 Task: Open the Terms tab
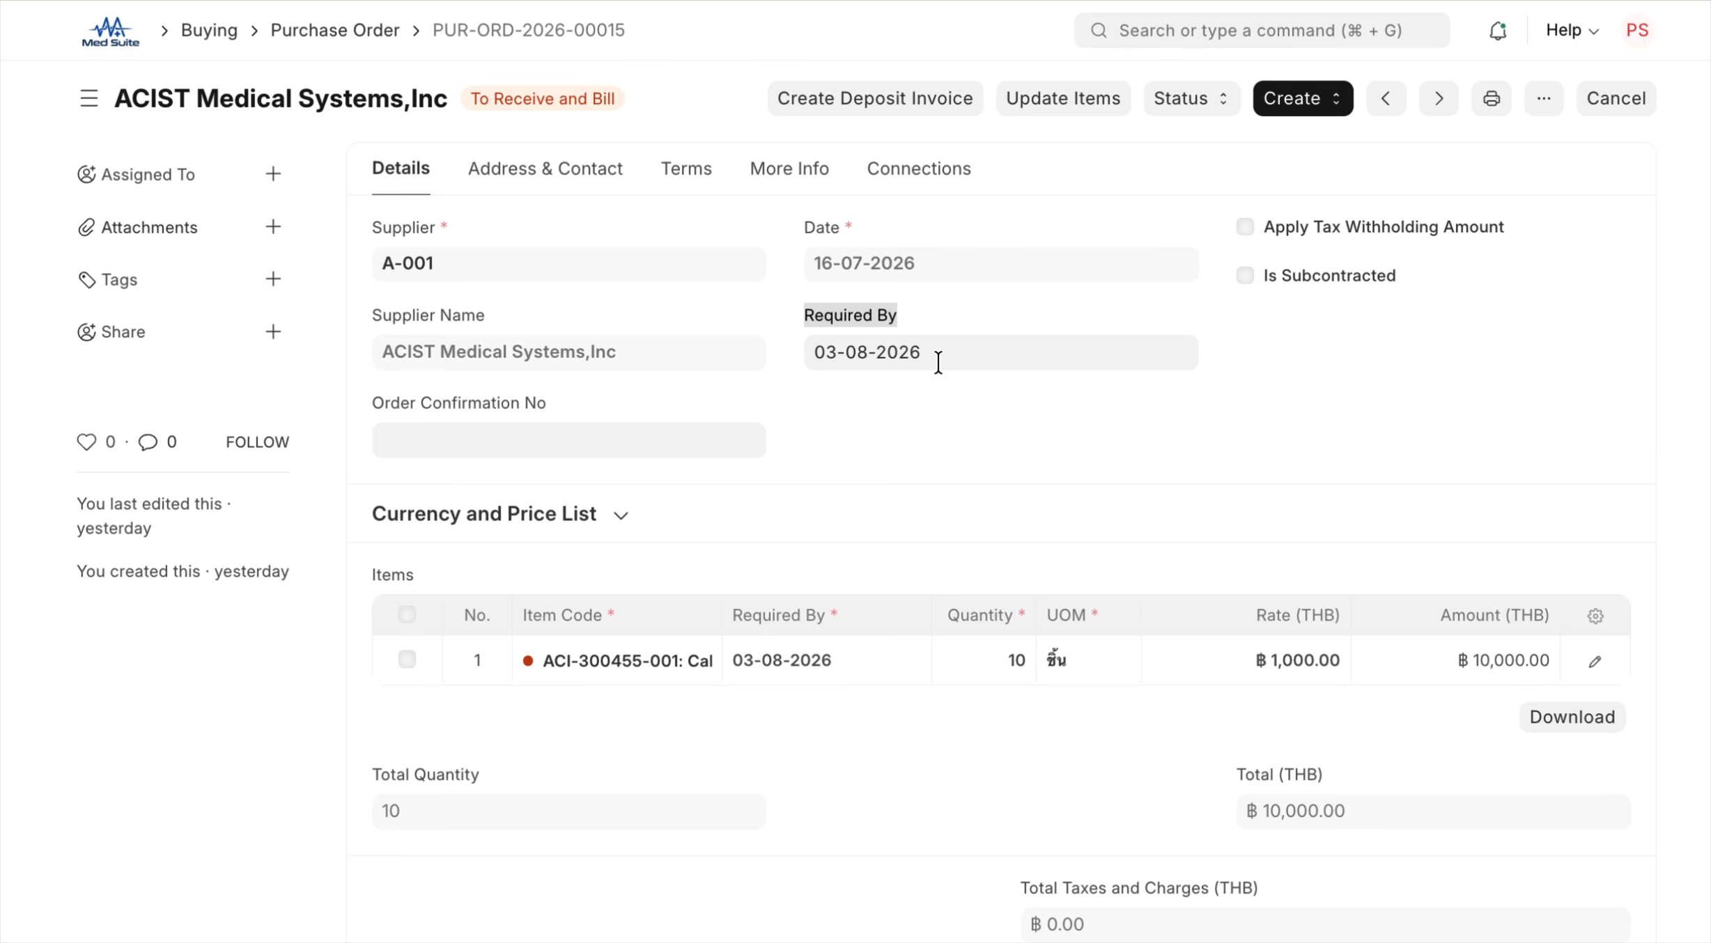coord(686,169)
